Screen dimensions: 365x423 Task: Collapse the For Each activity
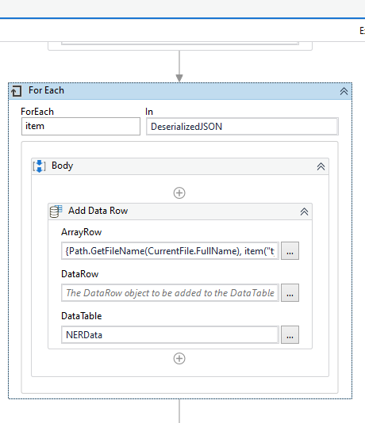point(344,91)
